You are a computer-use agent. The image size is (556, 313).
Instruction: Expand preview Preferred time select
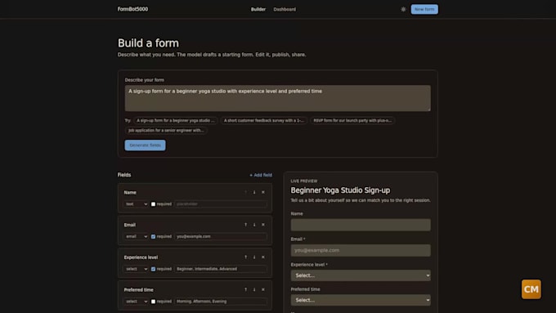[361, 300]
